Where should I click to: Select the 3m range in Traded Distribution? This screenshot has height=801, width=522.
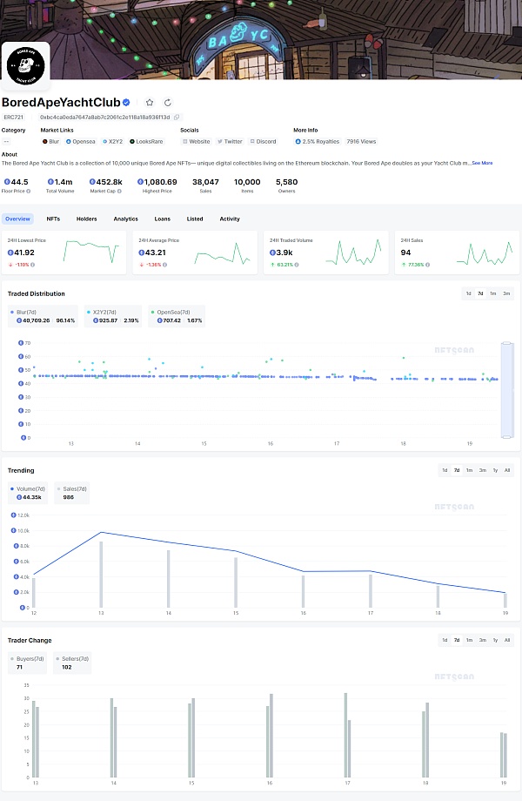point(505,293)
